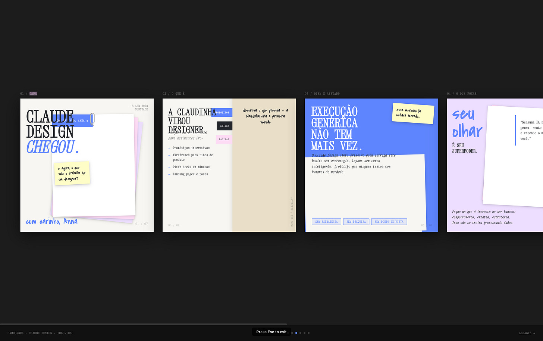The width and height of the screenshot is (543, 341).
Task: Click the 'A CLAUDINHA VIROU DESIGNER.' heading
Action: (x=192, y=121)
